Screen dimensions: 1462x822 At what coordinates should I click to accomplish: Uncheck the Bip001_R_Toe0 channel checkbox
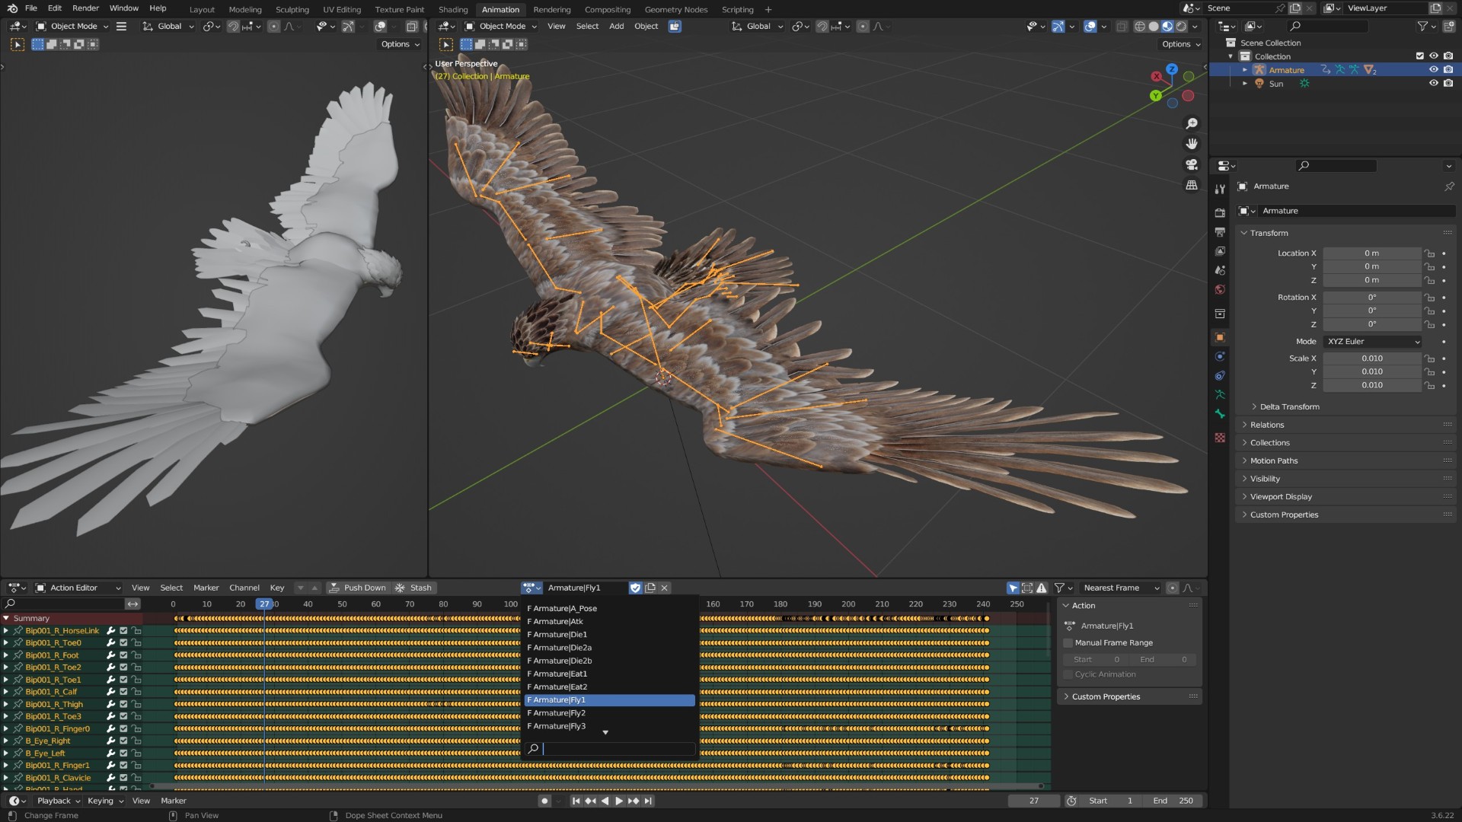pos(123,643)
